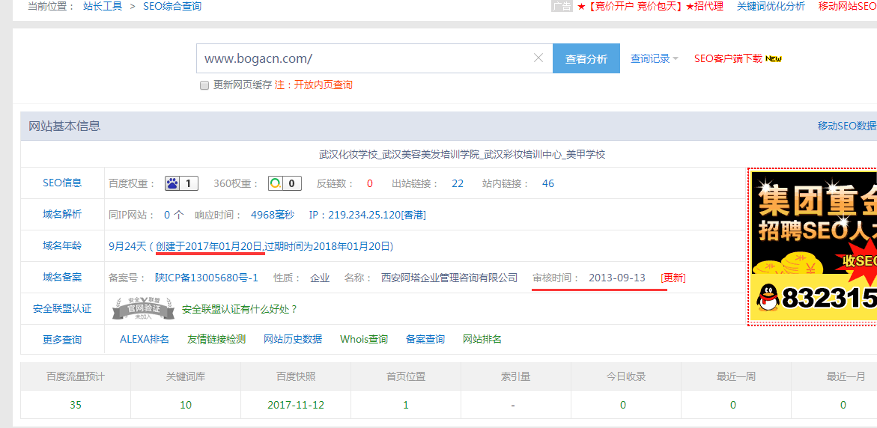
Task: Click the 百度快照 column header
Action: 295,376
